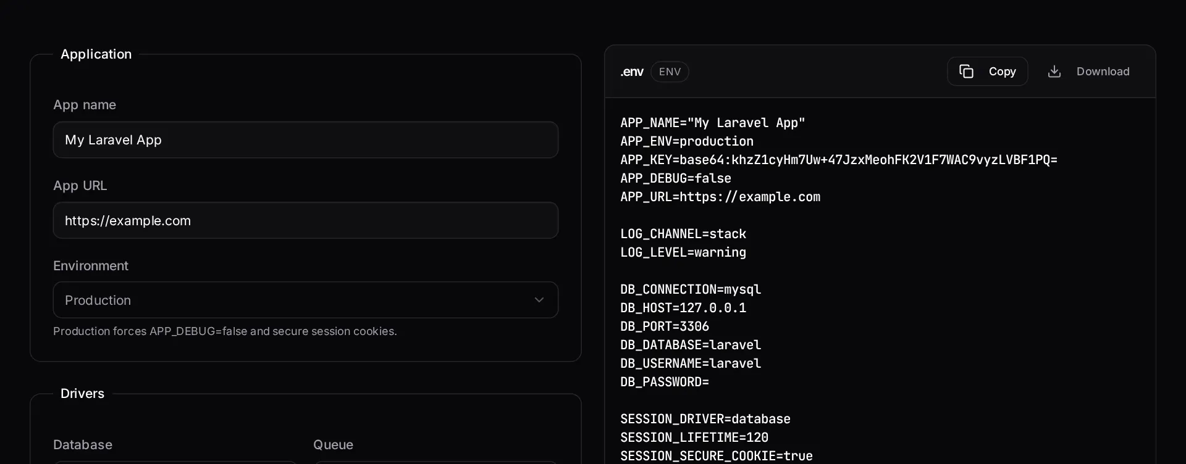This screenshot has height=464, width=1186.
Task: Click the SESSION_DRIVER=database line
Action: [x=705, y=419]
